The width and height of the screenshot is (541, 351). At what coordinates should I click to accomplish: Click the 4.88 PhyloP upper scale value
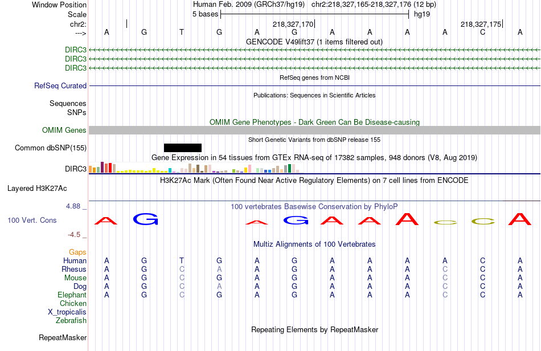[73, 206]
